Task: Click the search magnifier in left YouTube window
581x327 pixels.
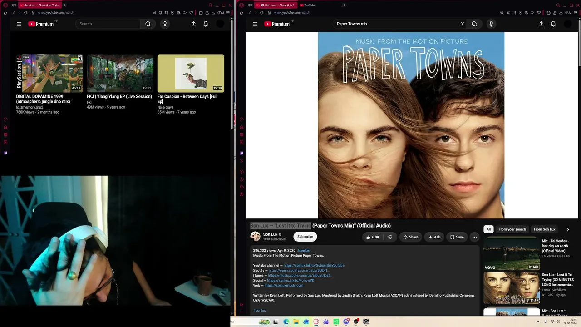Action: [148, 24]
